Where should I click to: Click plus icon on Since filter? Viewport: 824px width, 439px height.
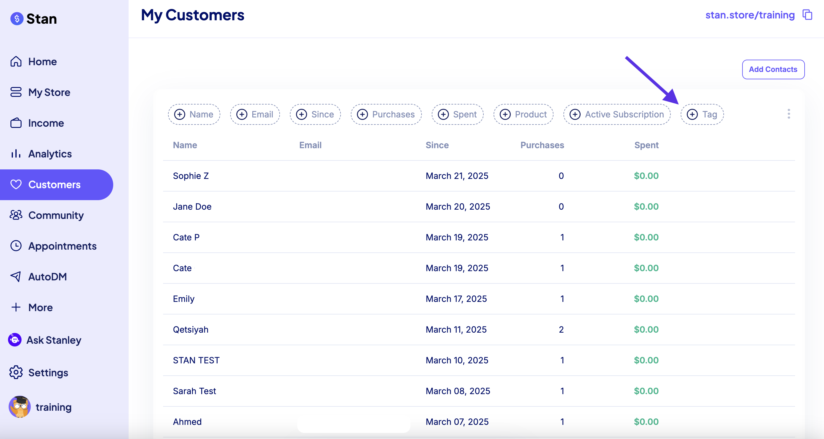click(x=302, y=114)
